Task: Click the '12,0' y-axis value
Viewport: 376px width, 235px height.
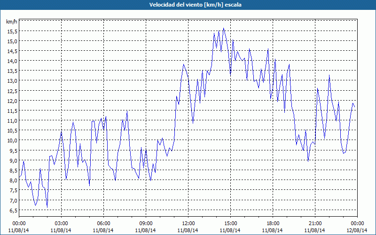Action: pos(13,101)
